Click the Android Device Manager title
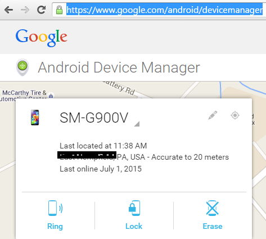This screenshot has width=266, height=239. [119, 67]
